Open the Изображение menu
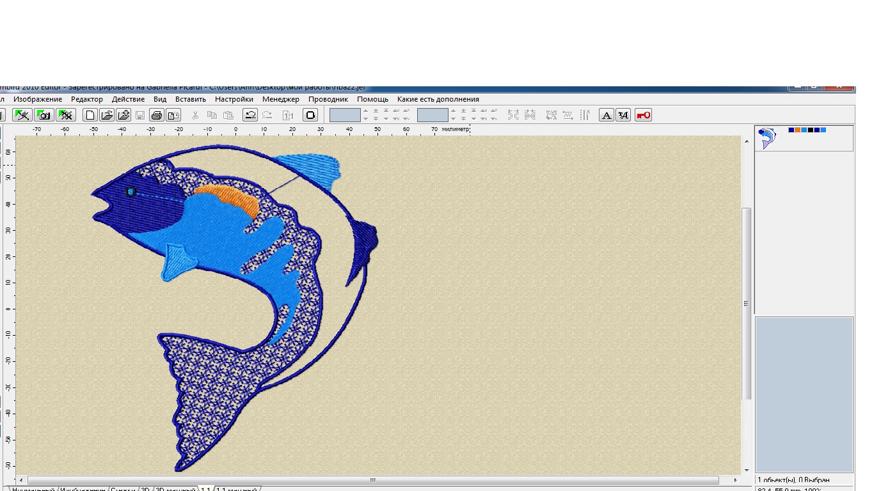The image size is (874, 491). coord(38,99)
